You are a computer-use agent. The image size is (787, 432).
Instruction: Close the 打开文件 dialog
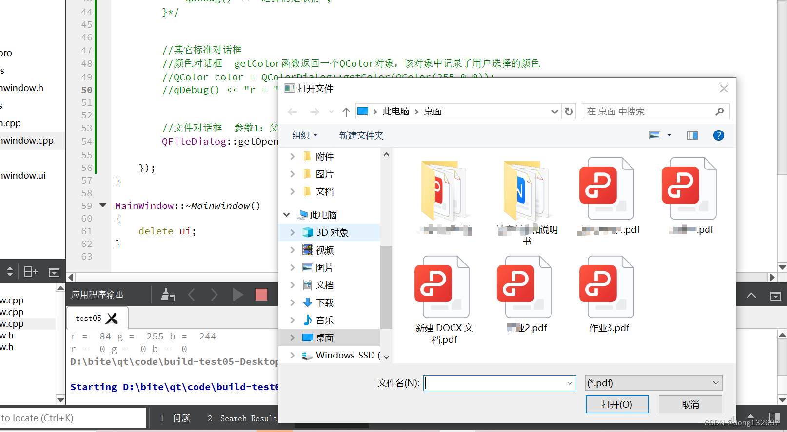coord(724,88)
